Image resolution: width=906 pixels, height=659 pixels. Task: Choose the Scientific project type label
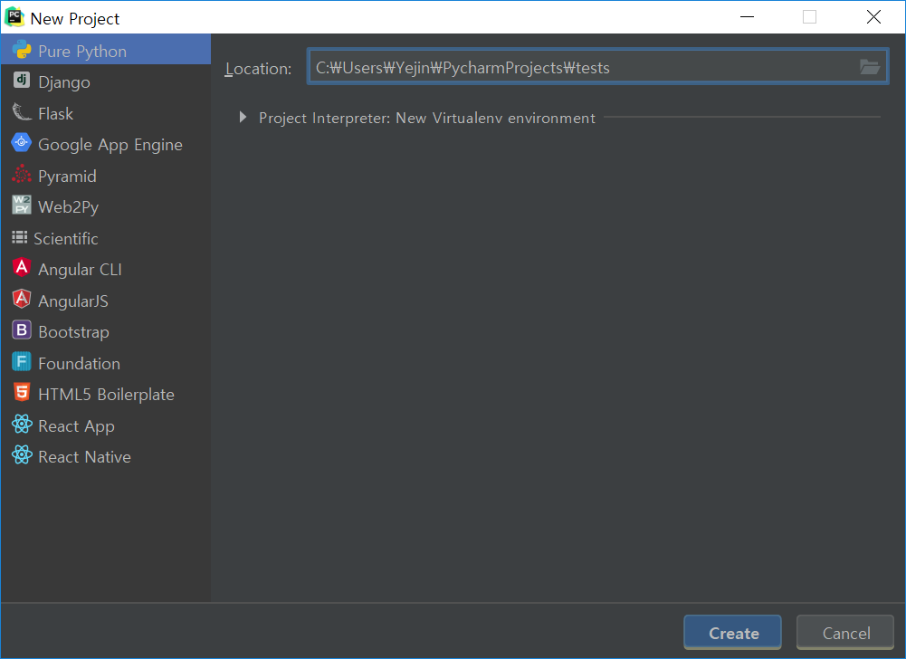point(66,238)
